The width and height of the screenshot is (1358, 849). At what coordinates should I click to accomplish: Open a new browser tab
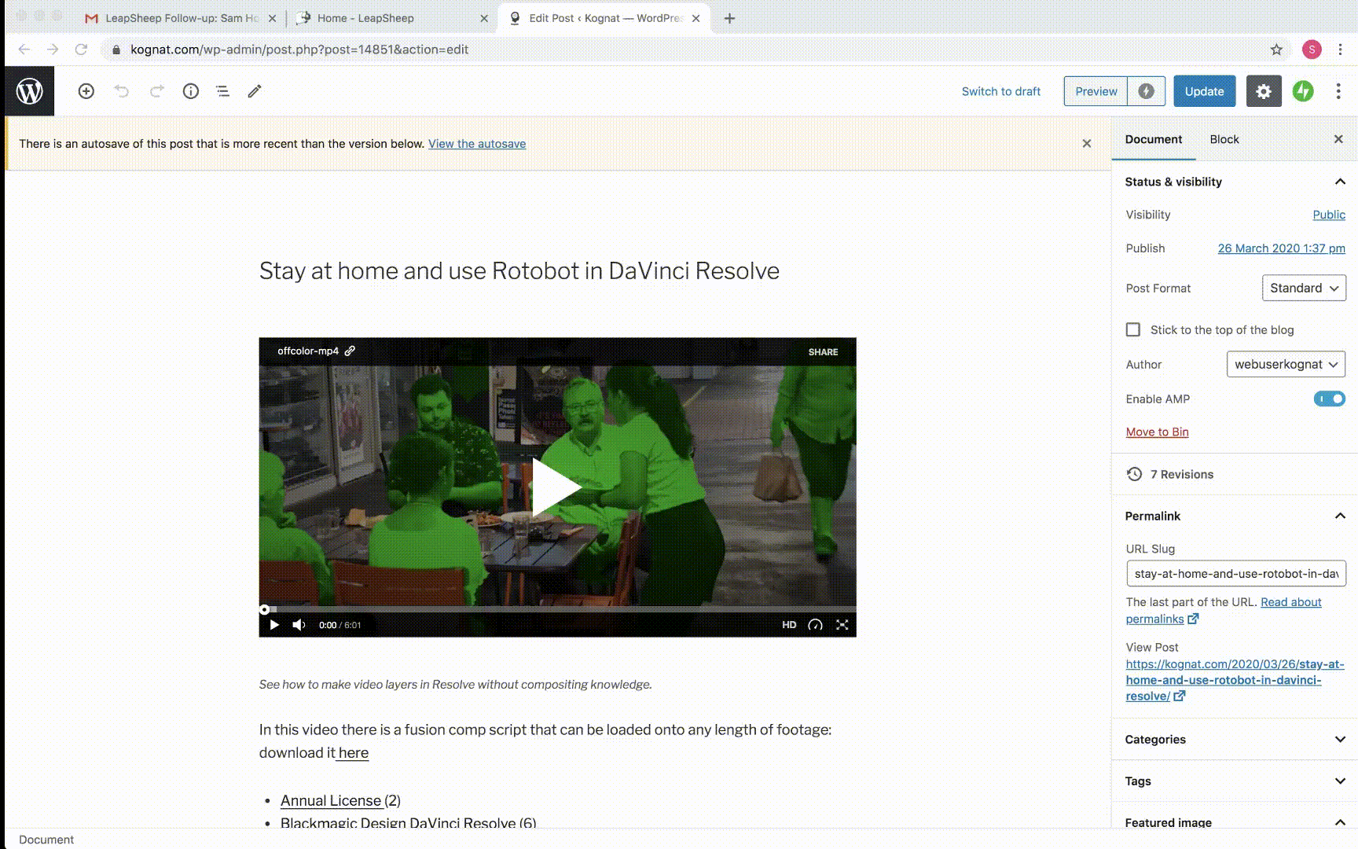click(x=729, y=18)
